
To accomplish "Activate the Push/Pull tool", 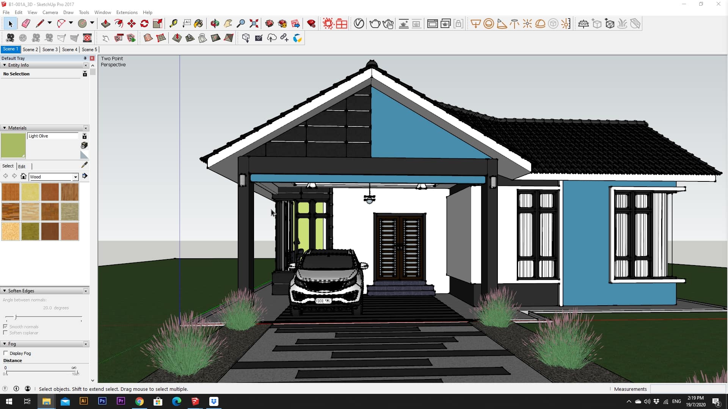I will pyautogui.click(x=106, y=24).
